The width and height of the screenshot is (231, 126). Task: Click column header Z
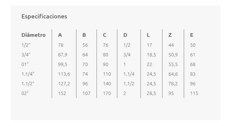click(170, 35)
